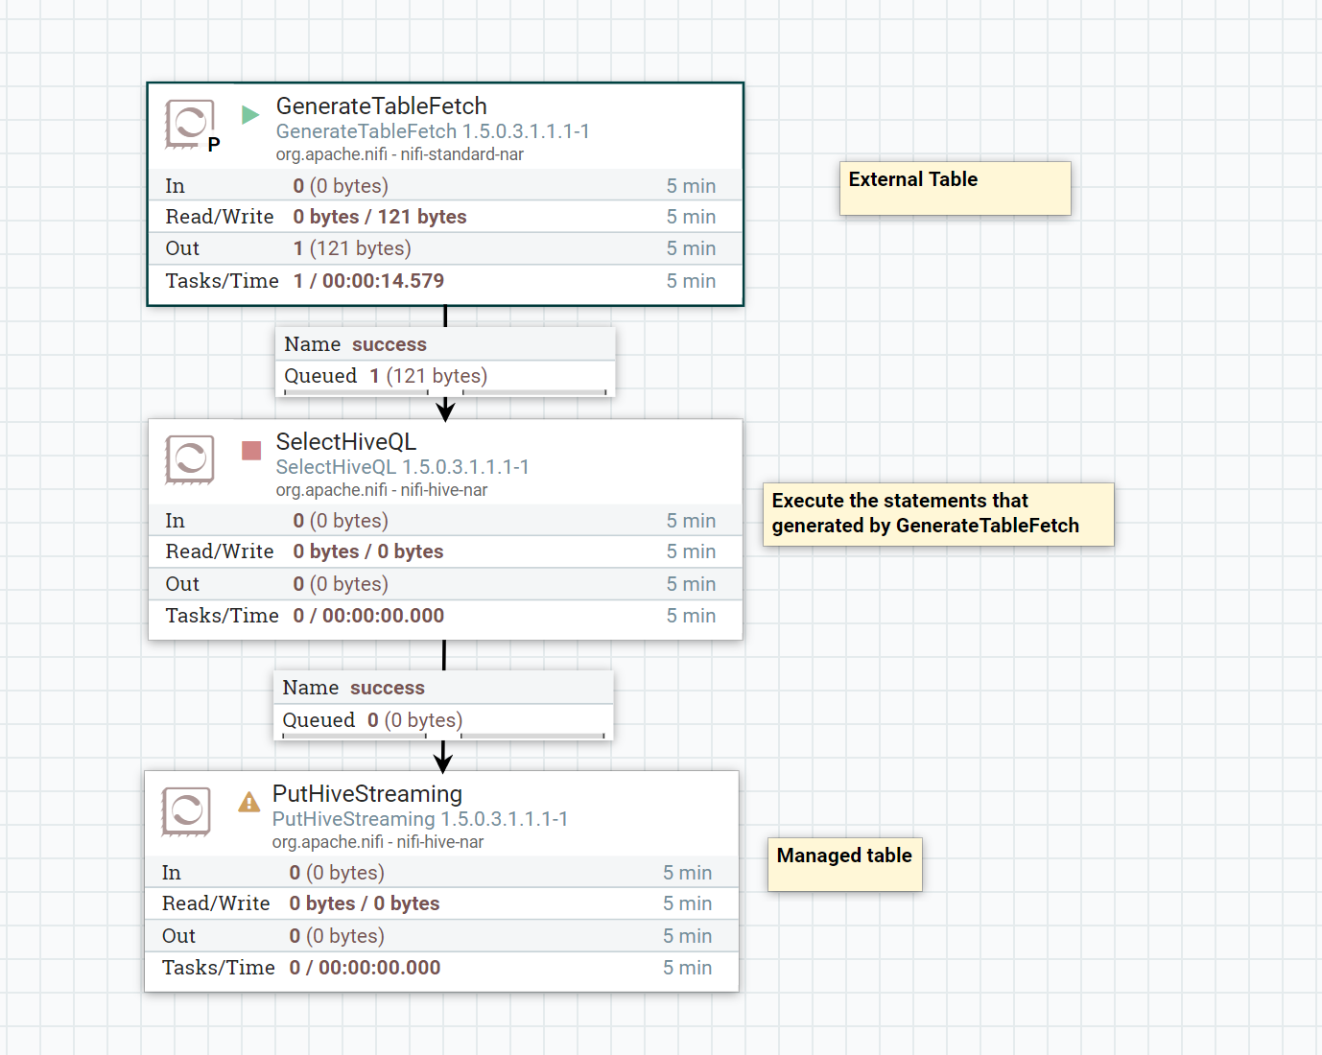Click the red stopped square on SelectHiveQL

coord(251,448)
